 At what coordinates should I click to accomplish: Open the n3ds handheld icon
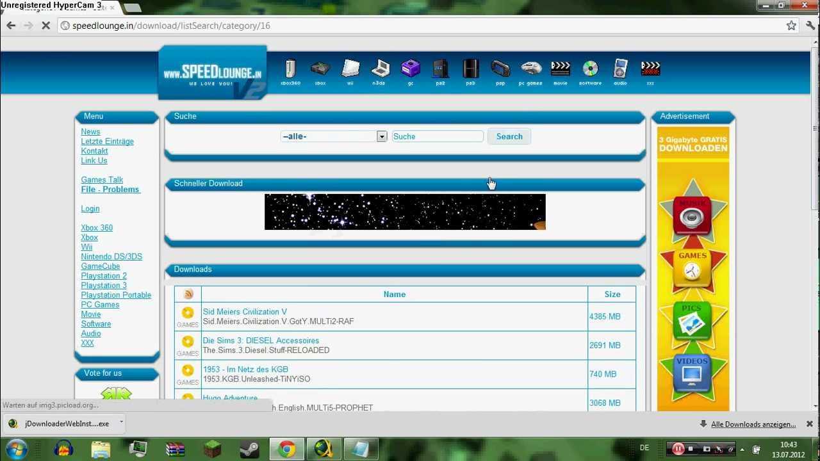pos(380,72)
